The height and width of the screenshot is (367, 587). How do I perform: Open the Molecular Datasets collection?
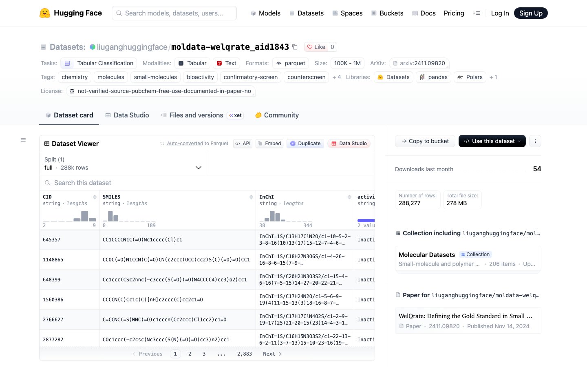pyautogui.click(x=468, y=259)
